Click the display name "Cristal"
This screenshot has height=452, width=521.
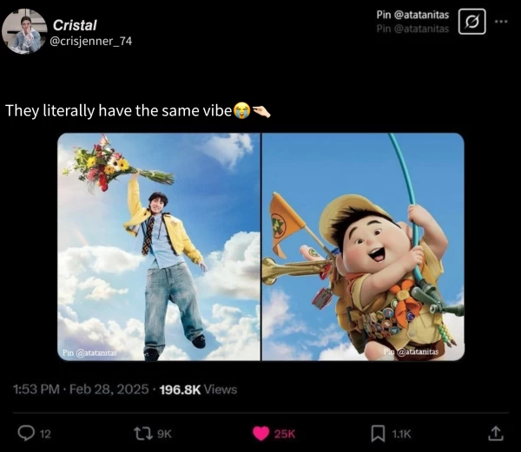pos(75,25)
